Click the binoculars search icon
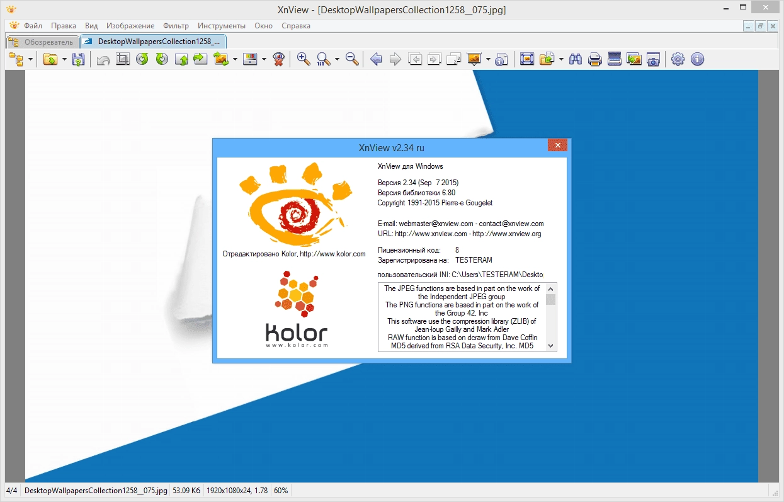This screenshot has width=784, height=502. click(x=575, y=59)
